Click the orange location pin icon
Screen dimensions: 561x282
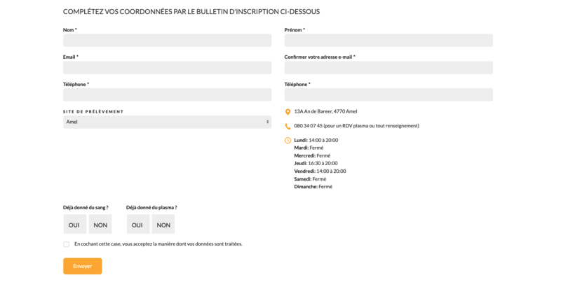pyautogui.click(x=288, y=112)
